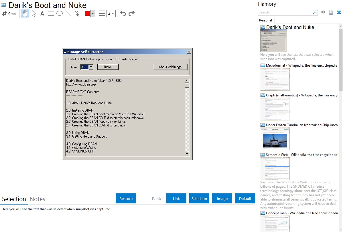Open the Semantic Web snapshot thumbnail

[275, 168]
